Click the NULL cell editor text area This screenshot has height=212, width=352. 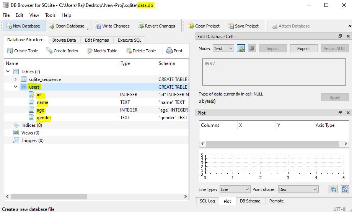(x=274, y=72)
